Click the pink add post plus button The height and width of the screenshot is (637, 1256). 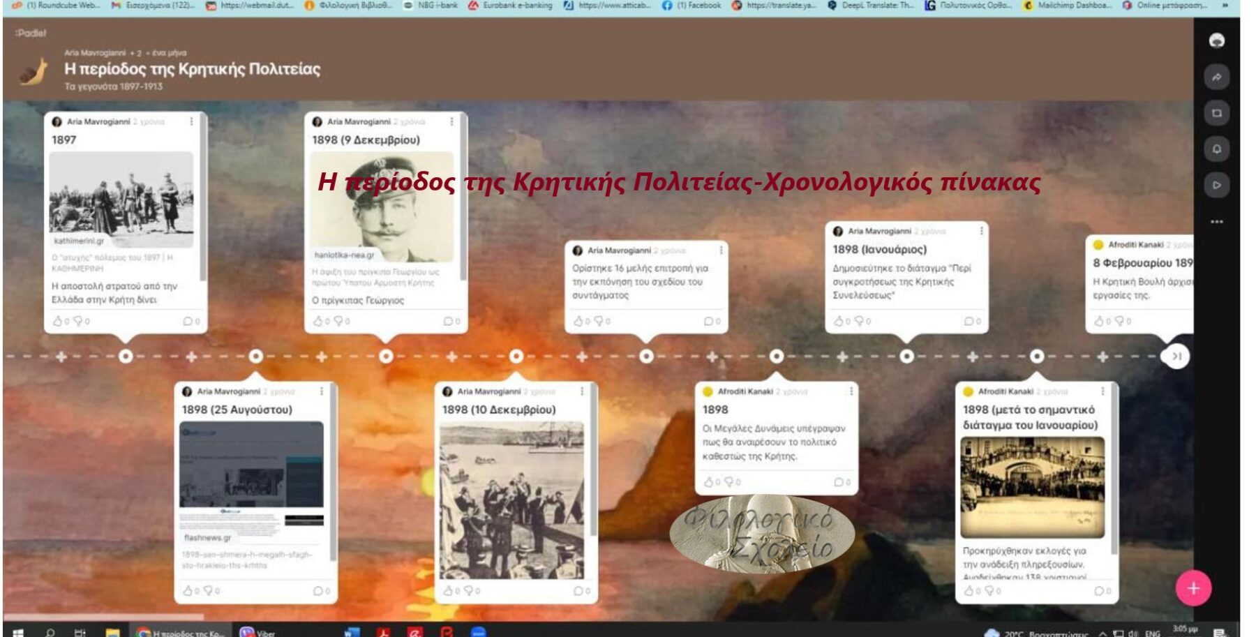pyautogui.click(x=1193, y=588)
